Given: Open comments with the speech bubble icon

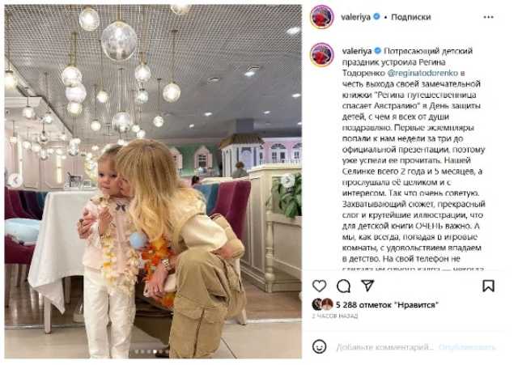Looking at the screenshot, I should click(343, 286).
